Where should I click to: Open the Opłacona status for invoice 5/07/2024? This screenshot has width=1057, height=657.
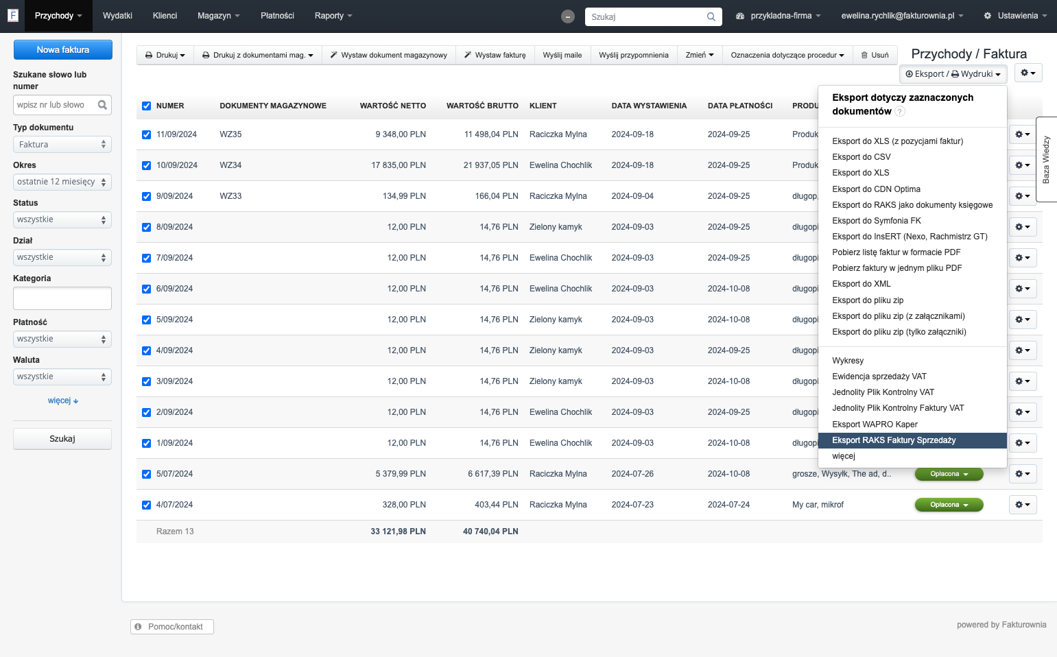[949, 474]
